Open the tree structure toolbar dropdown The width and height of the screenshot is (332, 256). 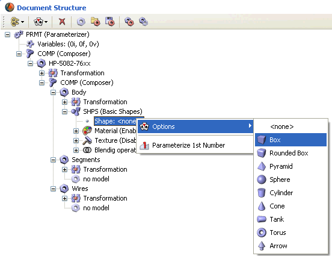coord(17,22)
